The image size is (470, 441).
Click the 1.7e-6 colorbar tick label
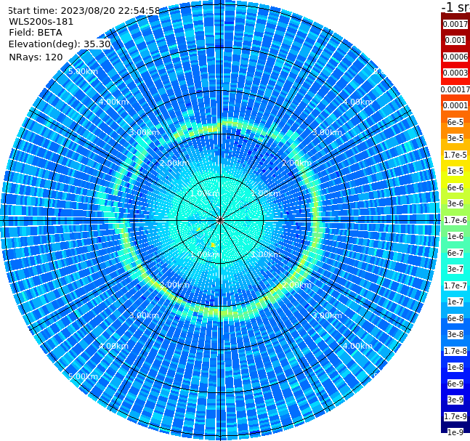tap(455, 220)
